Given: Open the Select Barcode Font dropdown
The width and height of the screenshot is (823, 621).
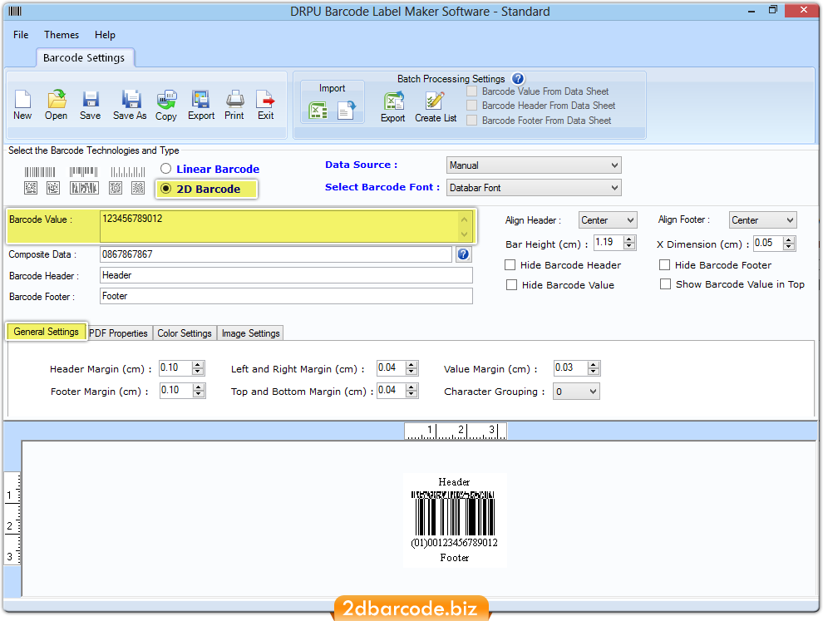Looking at the screenshot, I should (534, 188).
